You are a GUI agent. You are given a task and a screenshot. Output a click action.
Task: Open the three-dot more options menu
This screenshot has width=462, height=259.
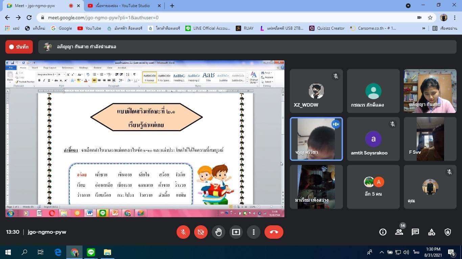tap(253, 232)
